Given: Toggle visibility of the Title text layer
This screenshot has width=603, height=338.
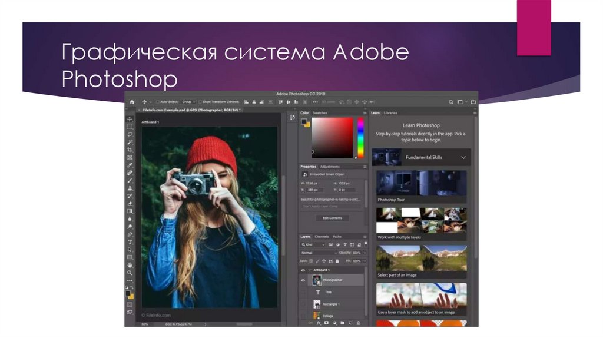Looking at the screenshot, I should pyautogui.click(x=303, y=292).
